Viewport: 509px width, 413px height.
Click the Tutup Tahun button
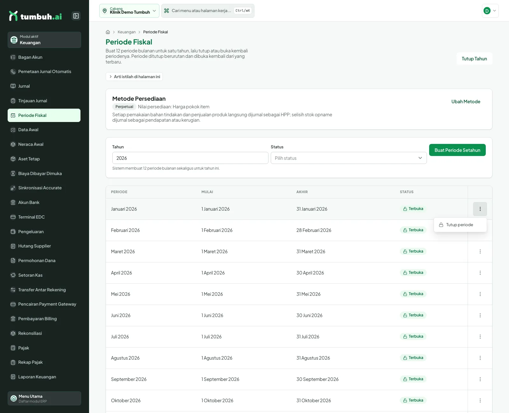pyautogui.click(x=474, y=58)
